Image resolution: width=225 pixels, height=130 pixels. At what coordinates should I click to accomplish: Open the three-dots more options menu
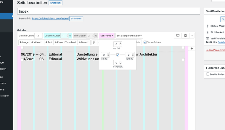click(192, 36)
